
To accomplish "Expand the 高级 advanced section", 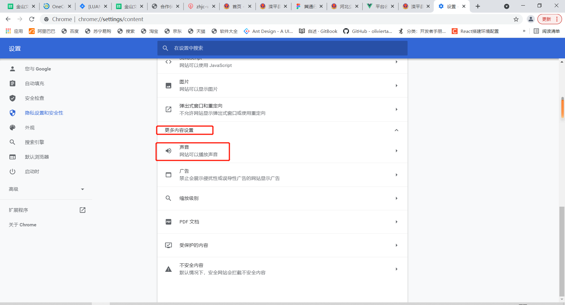I will pyautogui.click(x=46, y=189).
